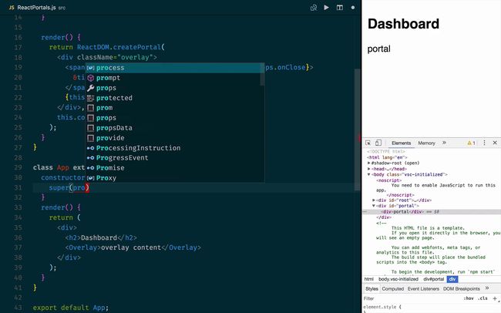Image resolution: width=501 pixels, height=313 pixels.
Task: Click the cube icon beside 'prompt'
Action: pyautogui.click(x=91, y=78)
